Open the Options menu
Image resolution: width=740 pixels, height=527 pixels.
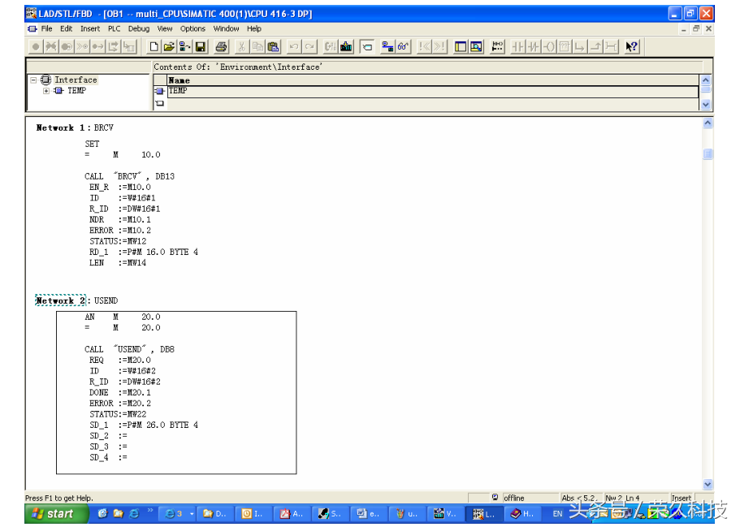[x=193, y=28]
